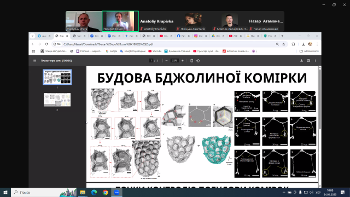The width and height of the screenshot is (350, 197).
Task: Reload the current Chrome page
Action: point(46,44)
